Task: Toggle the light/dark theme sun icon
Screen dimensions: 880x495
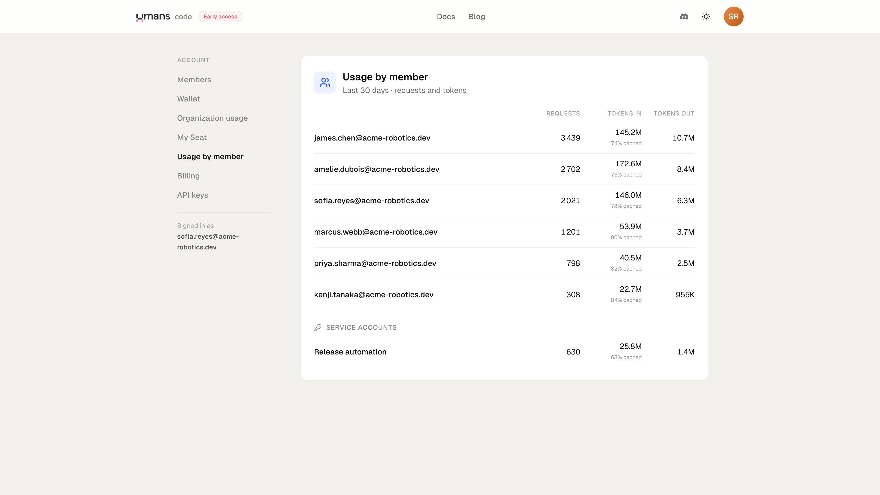Action: click(706, 16)
